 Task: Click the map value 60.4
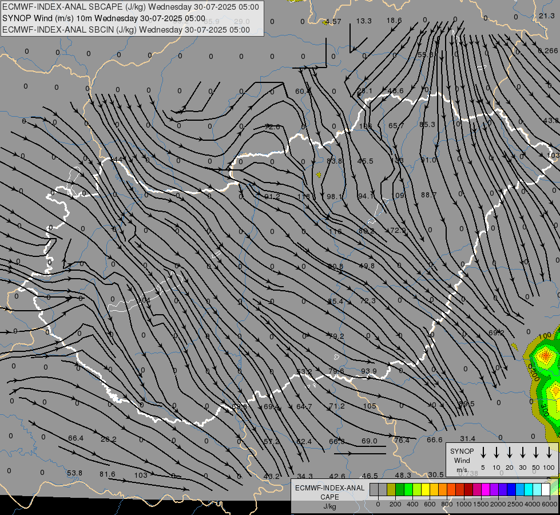303,92
